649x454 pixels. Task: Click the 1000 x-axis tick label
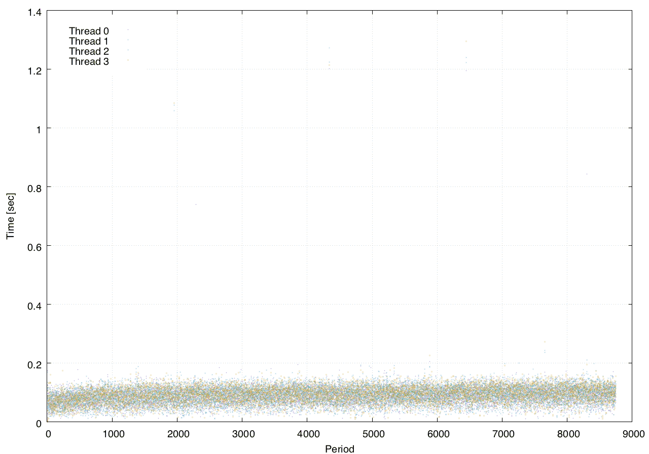(113, 434)
